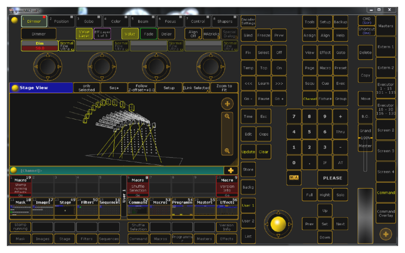Viewport: 405px width, 253px height.
Task: Toggle Link Selected in Stage View
Action: click(196, 88)
